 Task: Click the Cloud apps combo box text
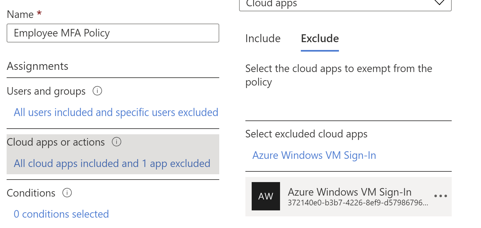click(x=272, y=4)
